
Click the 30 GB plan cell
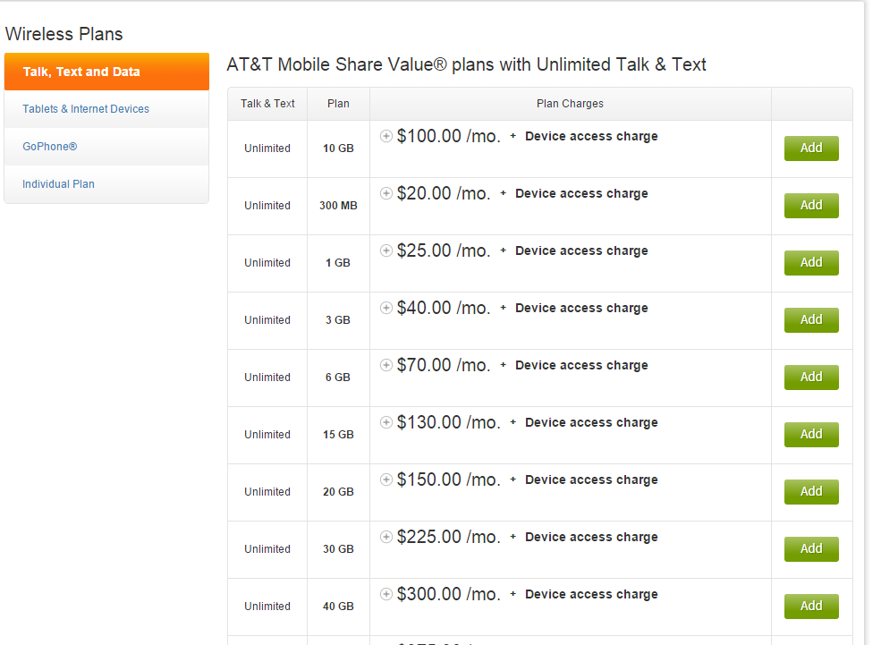tap(338, 550)
